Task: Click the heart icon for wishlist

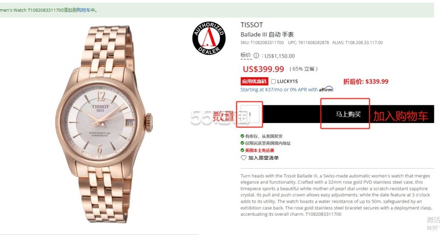Action: pos(244,158)
